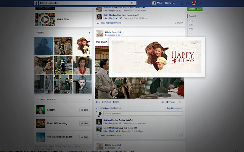
Task: Like The Cider House Rules page
Action: coord(84,137)
